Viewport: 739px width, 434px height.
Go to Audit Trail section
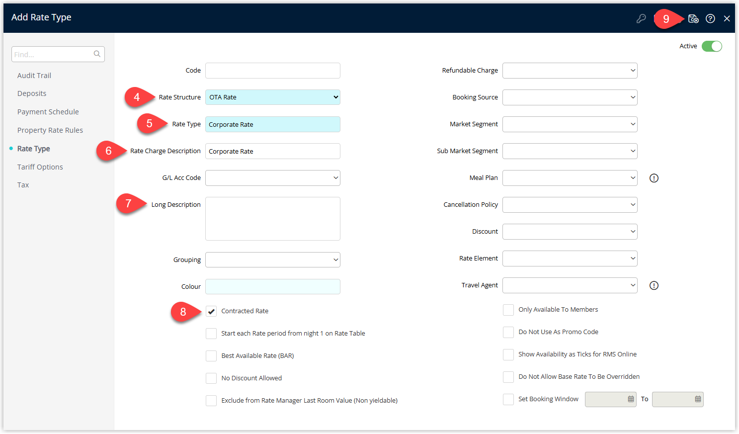pos(34,76)
